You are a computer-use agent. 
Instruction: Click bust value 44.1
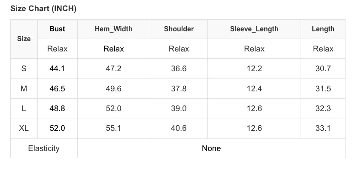[57, 69]
